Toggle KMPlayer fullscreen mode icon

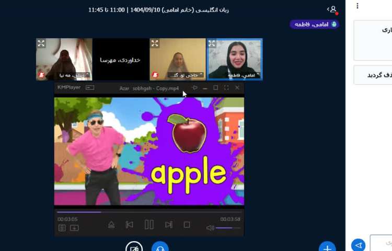pos(226,87)
